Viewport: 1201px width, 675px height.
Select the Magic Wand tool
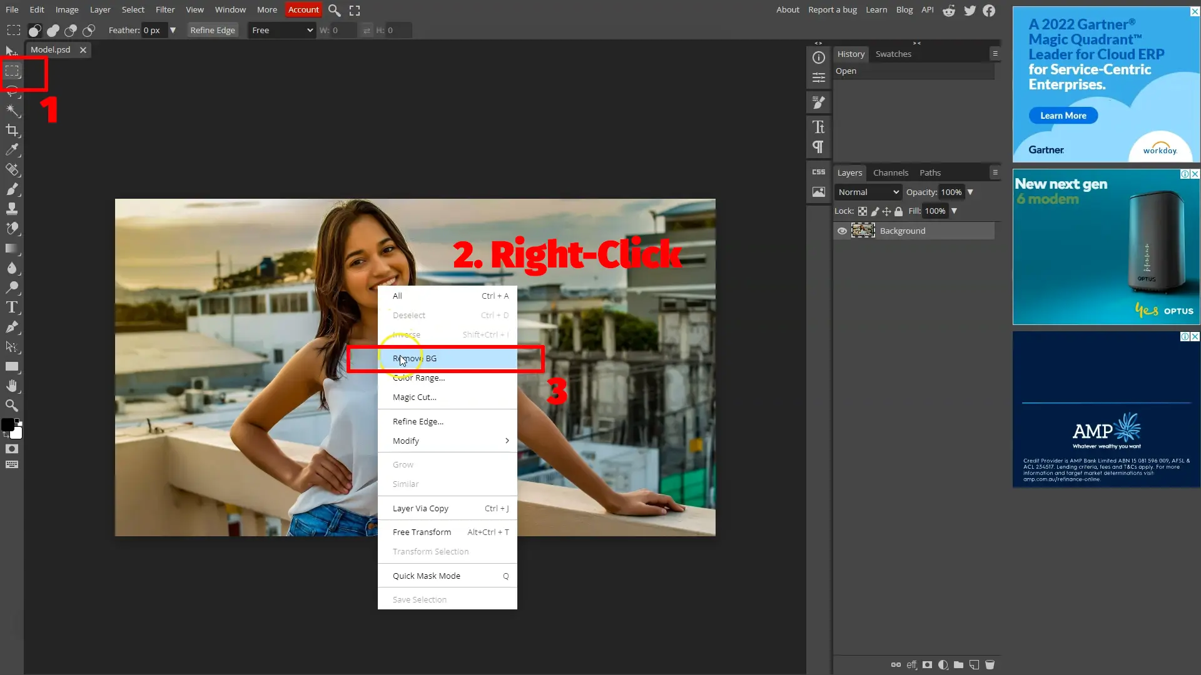12,110
